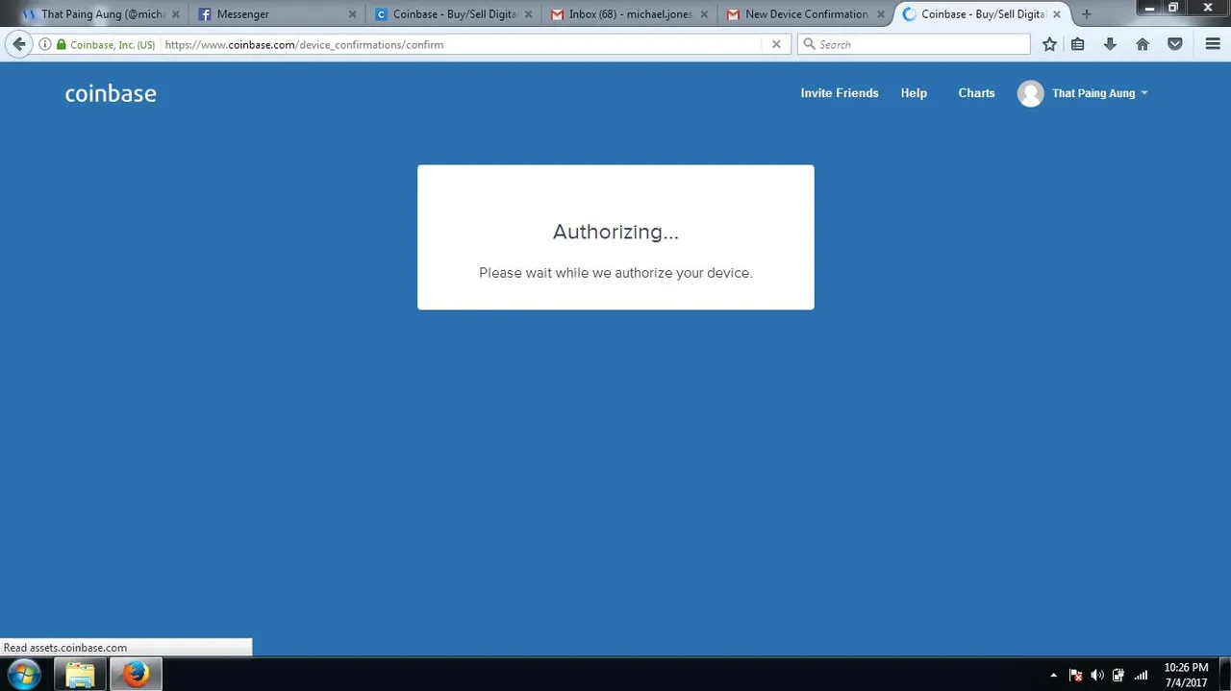
Task: Close the Inbox (68) tab
Action: tap(704, 14)
